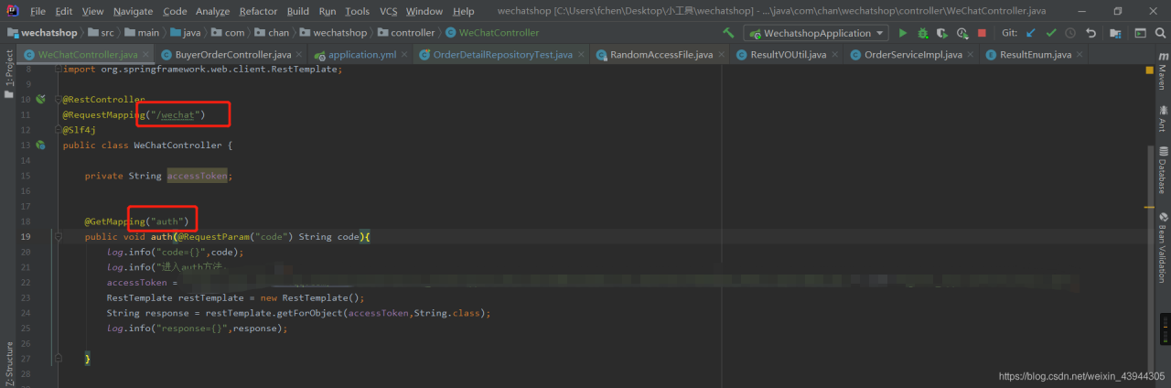Collapse the fold marker at line 12
The image size is (1171, 388).
58,129
